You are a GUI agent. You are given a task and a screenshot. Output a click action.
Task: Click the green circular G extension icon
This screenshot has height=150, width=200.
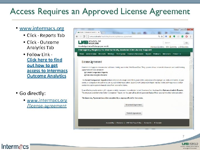click(182, 36)
